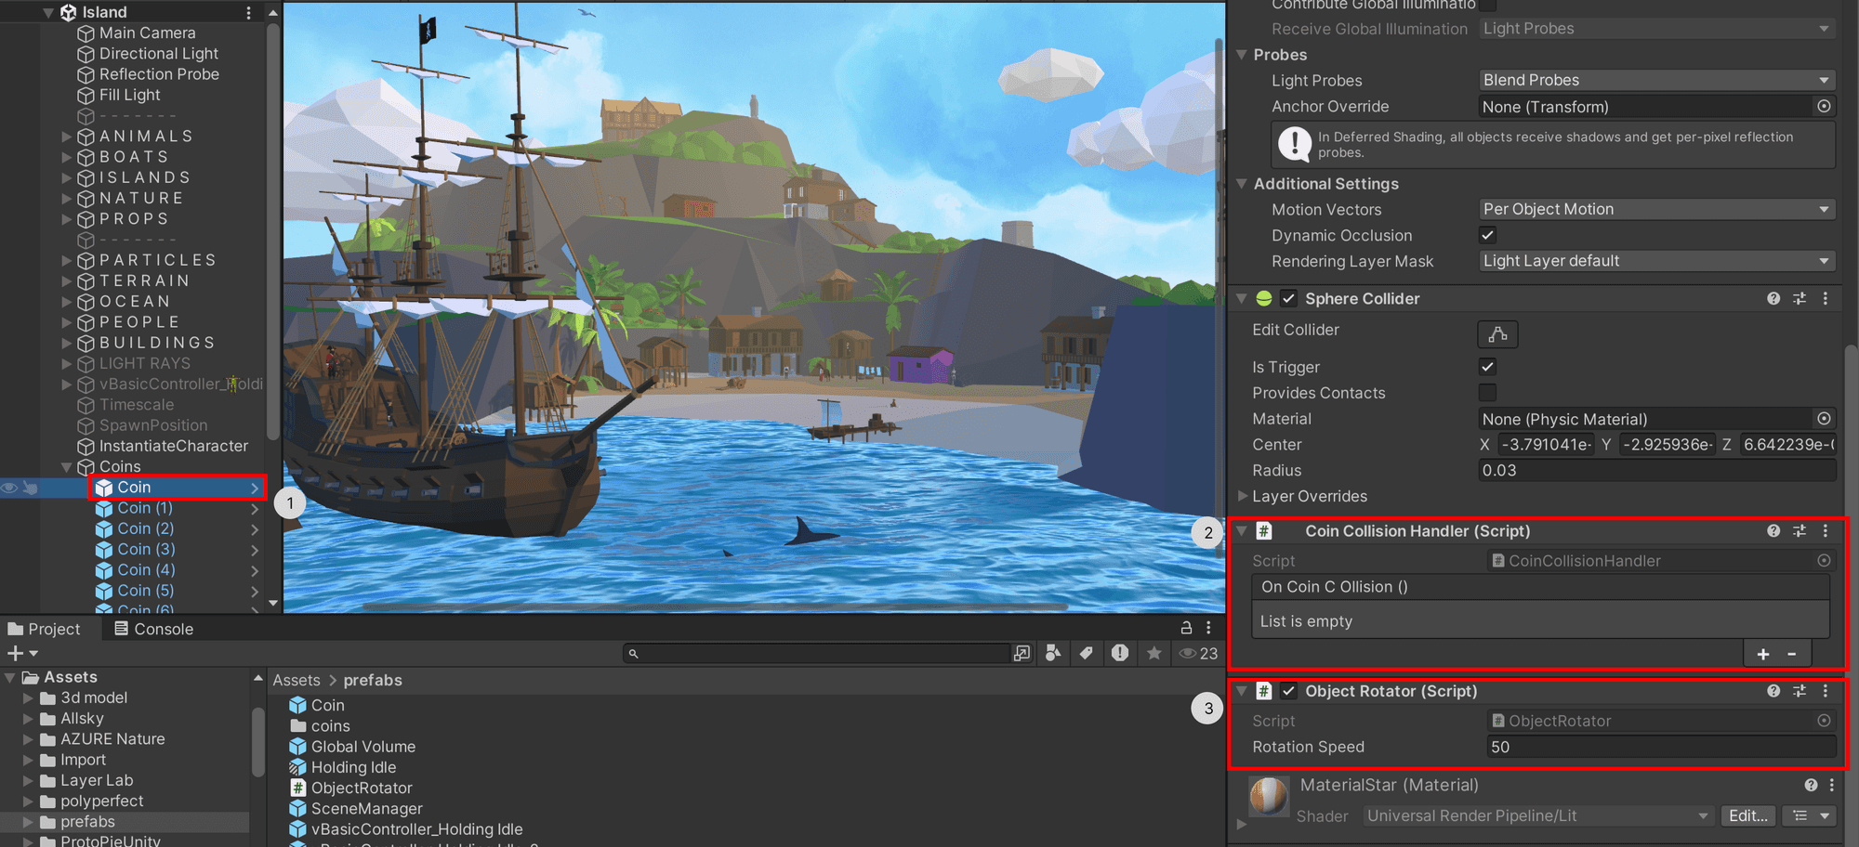Open Motion Vectors dropdown
Image resolution: width=1859 pixels, height=847 pixels.
click(1656, 209)
